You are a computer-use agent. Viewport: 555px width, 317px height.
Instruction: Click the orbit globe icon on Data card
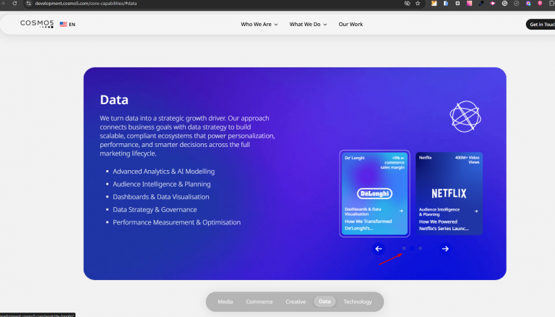465,117
